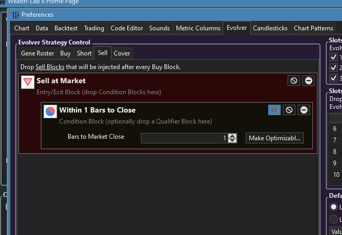Image resolution: width=342 pixels, height=235 pixels.
Task: Decrease Bars to Market Close value
Action: click(233, 140)
